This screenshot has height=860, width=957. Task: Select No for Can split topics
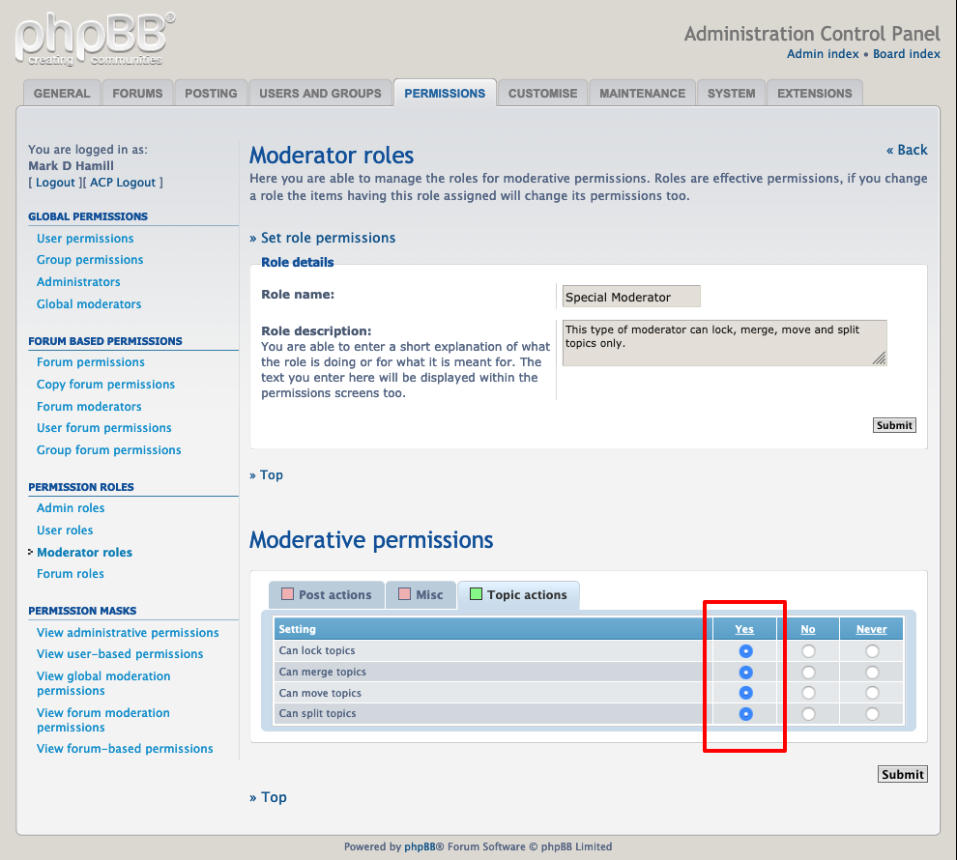coord(808,714)
